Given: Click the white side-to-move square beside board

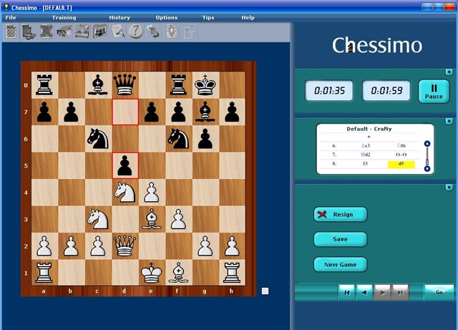Looking at the screenshot, I should (265, 291).
